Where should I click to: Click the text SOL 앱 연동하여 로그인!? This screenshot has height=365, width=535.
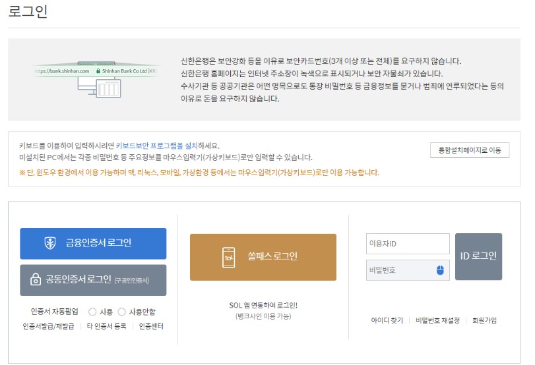coord(263,305)
